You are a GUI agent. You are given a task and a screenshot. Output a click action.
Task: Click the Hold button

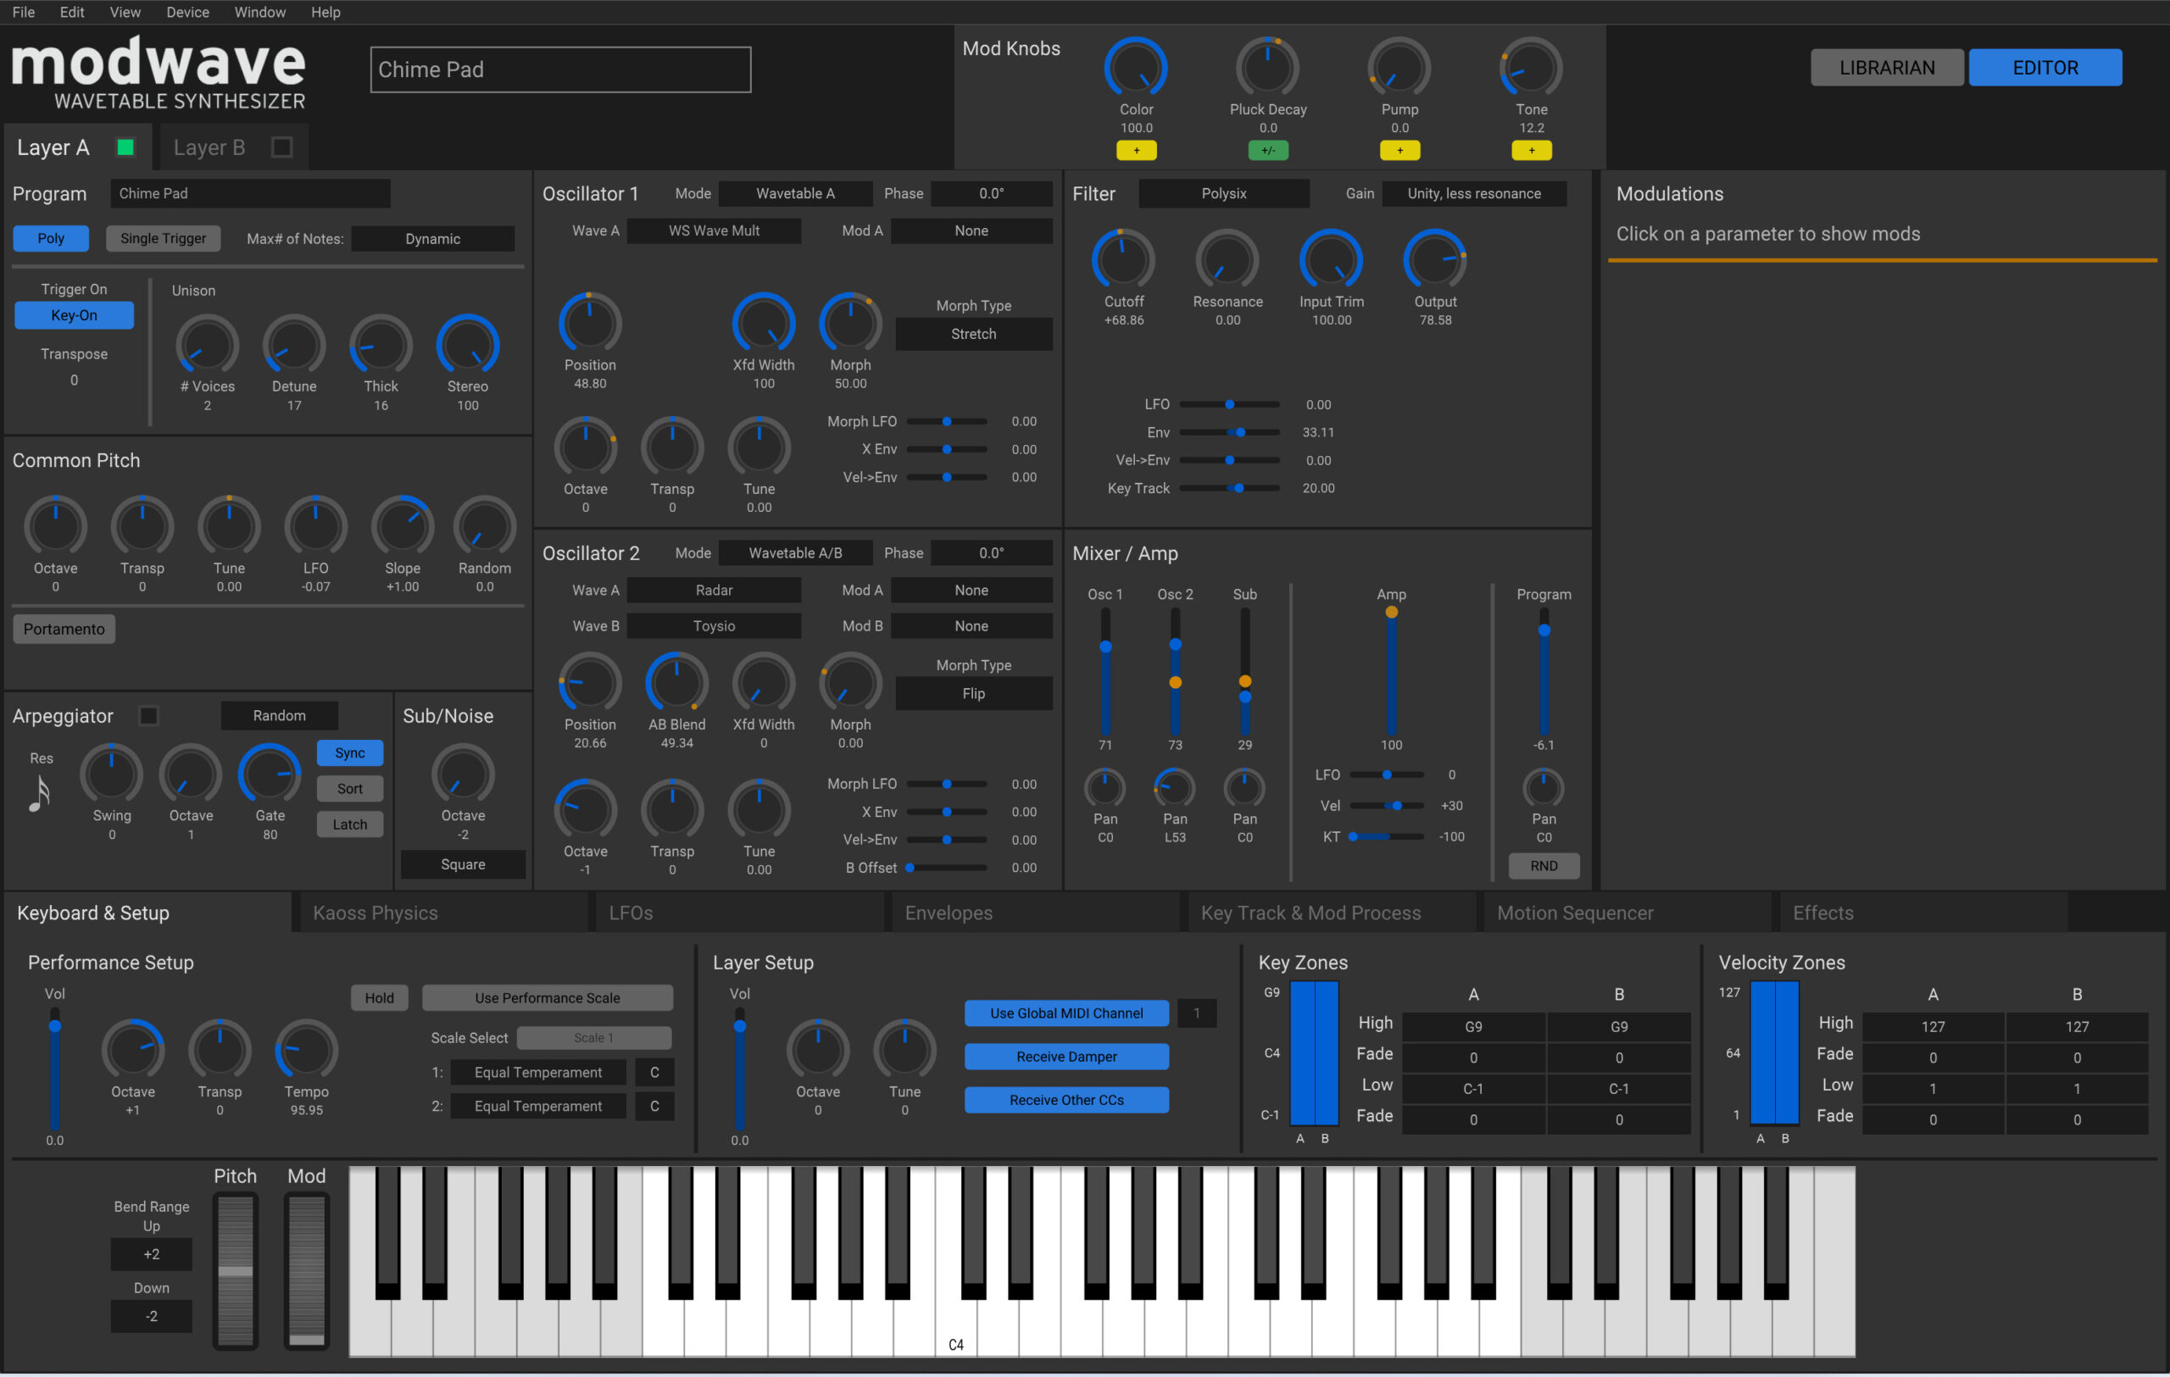[379, 998]
